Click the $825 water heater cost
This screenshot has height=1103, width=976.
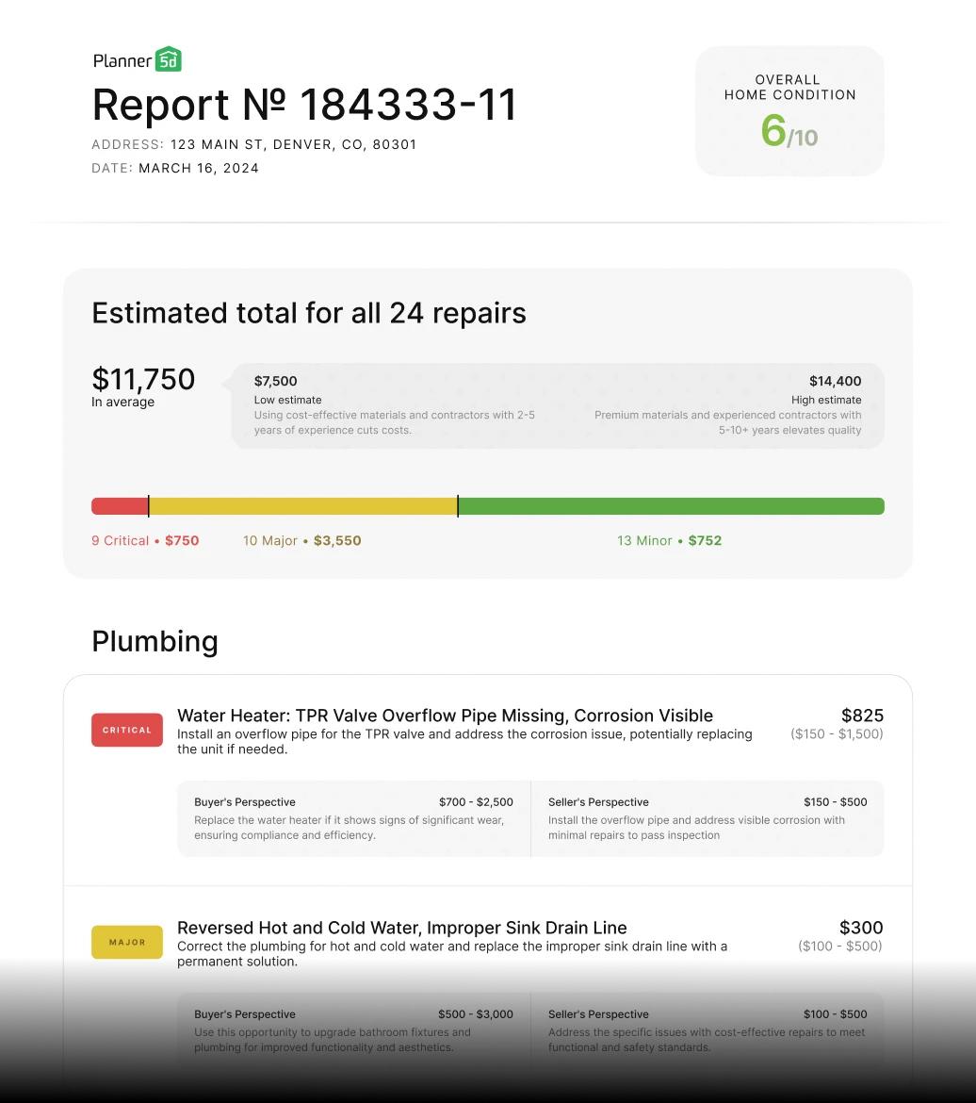click(862, 716)
